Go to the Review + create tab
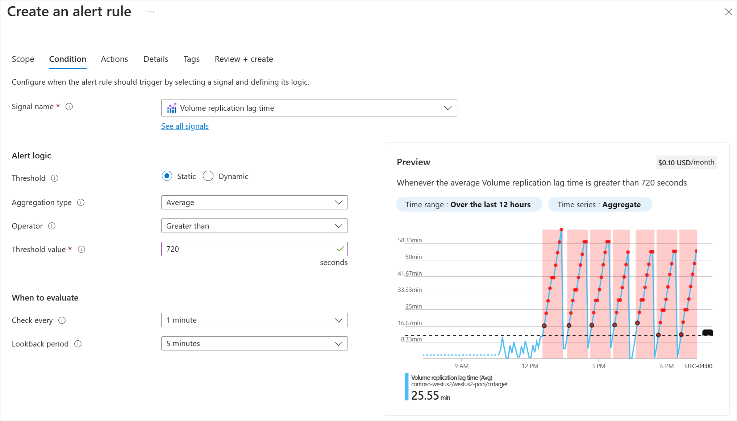 [x=243, y=59]
